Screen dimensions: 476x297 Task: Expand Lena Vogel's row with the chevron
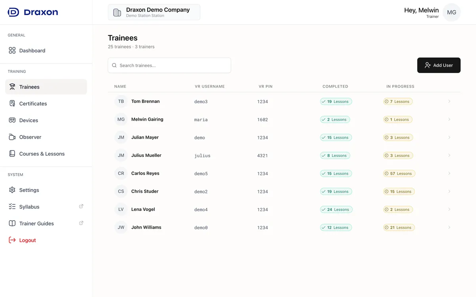(x=449, y=209)
